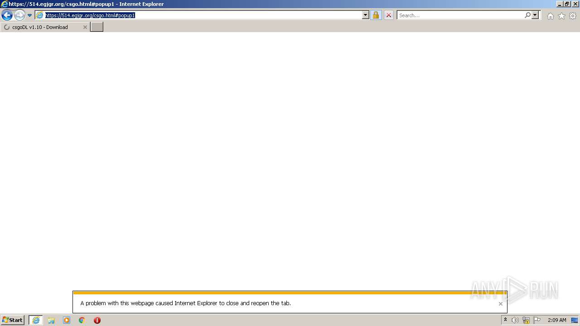Show hidden system tray icons
The image size is (580, 326).
[505, 320]
